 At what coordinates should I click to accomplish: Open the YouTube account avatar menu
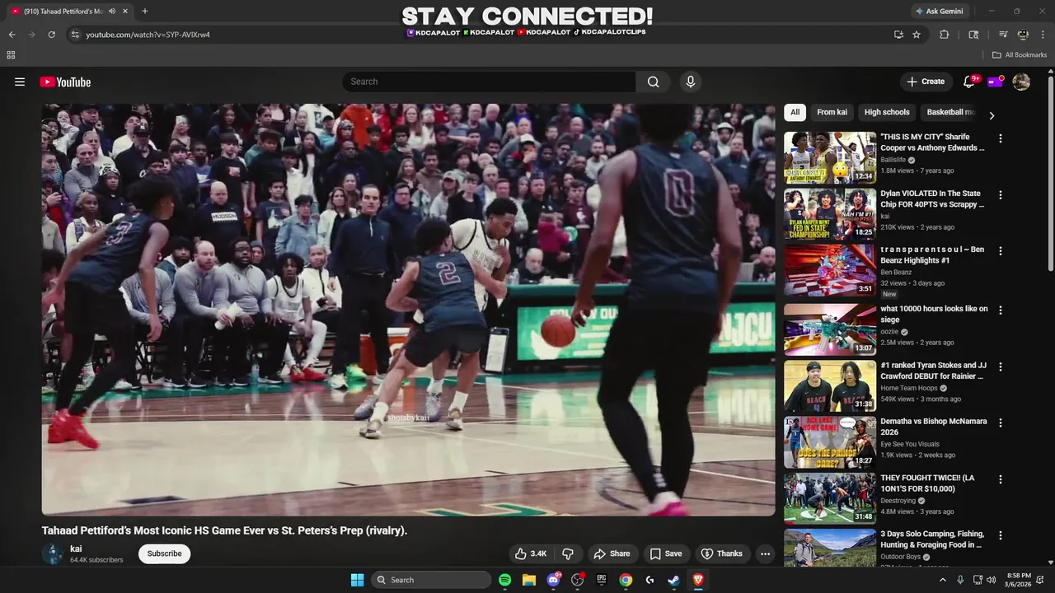1021,82
